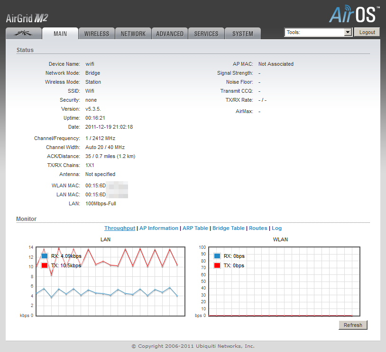Click the TX/RX Chains value '1X1'
This screenshot has height=352, width=386.
pyautogui.click(x=90, y=165)
